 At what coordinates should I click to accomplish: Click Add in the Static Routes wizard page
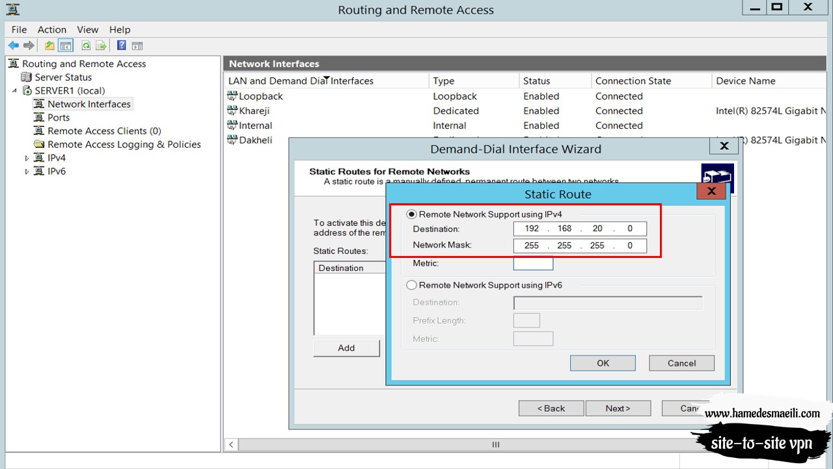346,348
